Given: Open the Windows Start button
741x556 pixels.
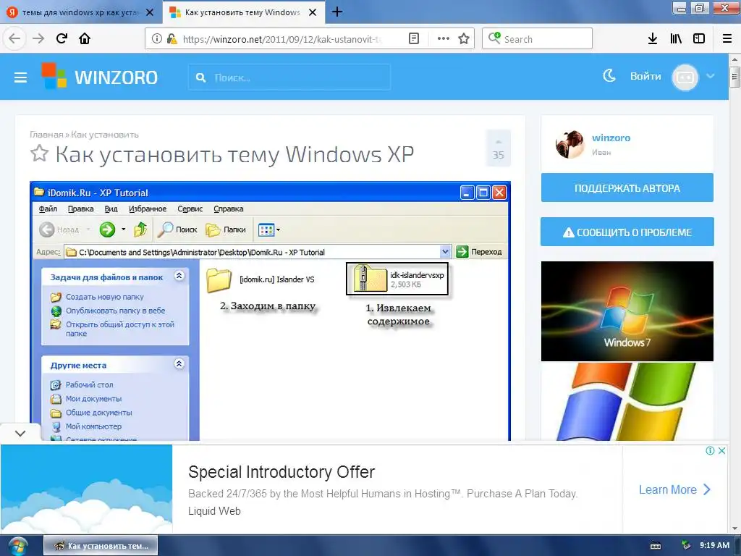Looking at the screenshot, I should (17, 546).
